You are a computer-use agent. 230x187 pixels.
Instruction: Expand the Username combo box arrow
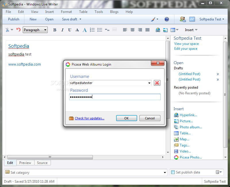149,83
